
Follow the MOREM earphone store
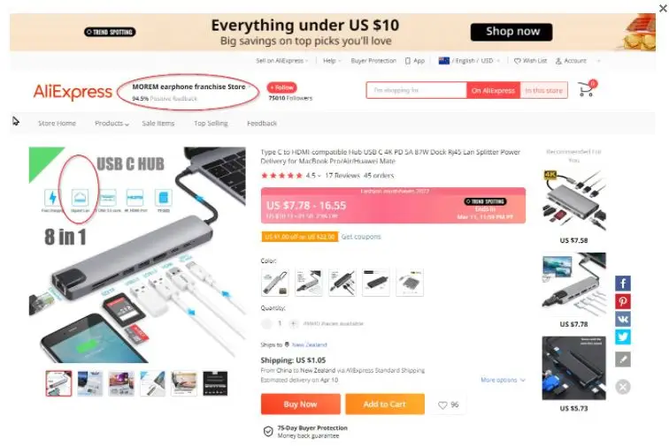(281, 87)
